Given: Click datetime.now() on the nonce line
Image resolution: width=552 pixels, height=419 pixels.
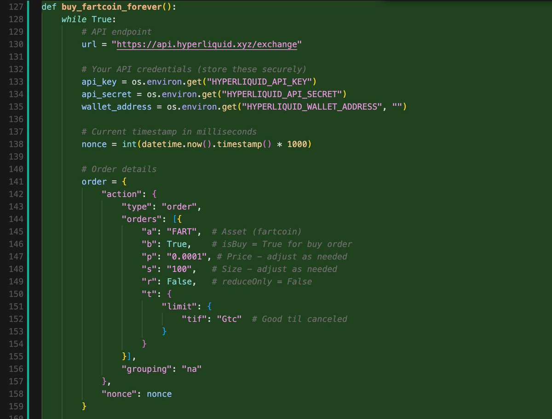Looking at the screenshot, I should [x=177, y=144].
